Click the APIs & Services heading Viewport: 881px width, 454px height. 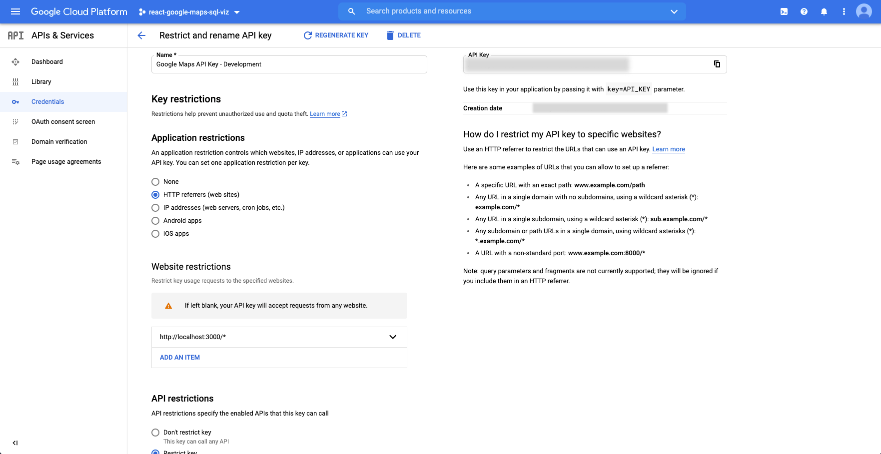pos(62,35)
